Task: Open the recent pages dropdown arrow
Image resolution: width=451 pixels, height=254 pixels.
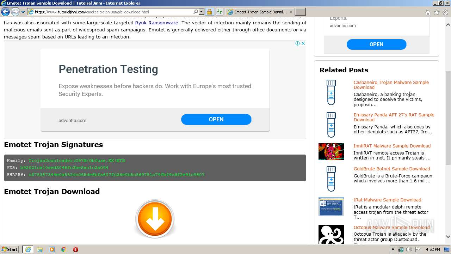Action: [x=23, y=12]
